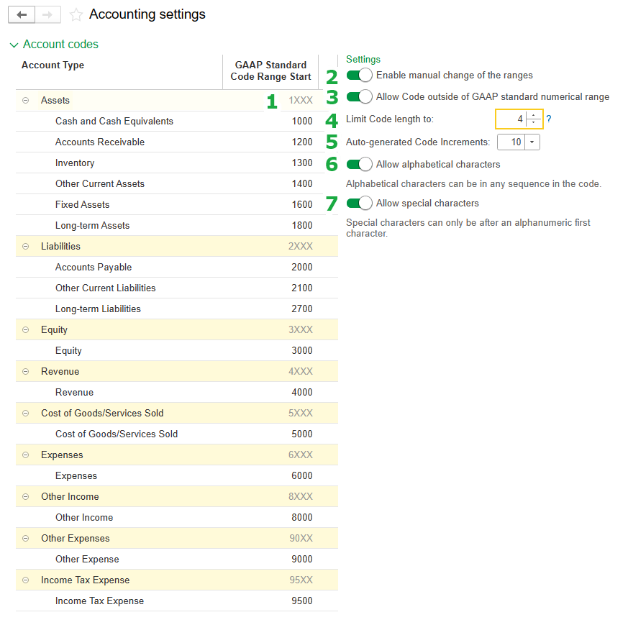The width and height of the screenshot is (628, 625).
Task: Click the 2XXX Liabilities range cell
Action: click(301, 246)
